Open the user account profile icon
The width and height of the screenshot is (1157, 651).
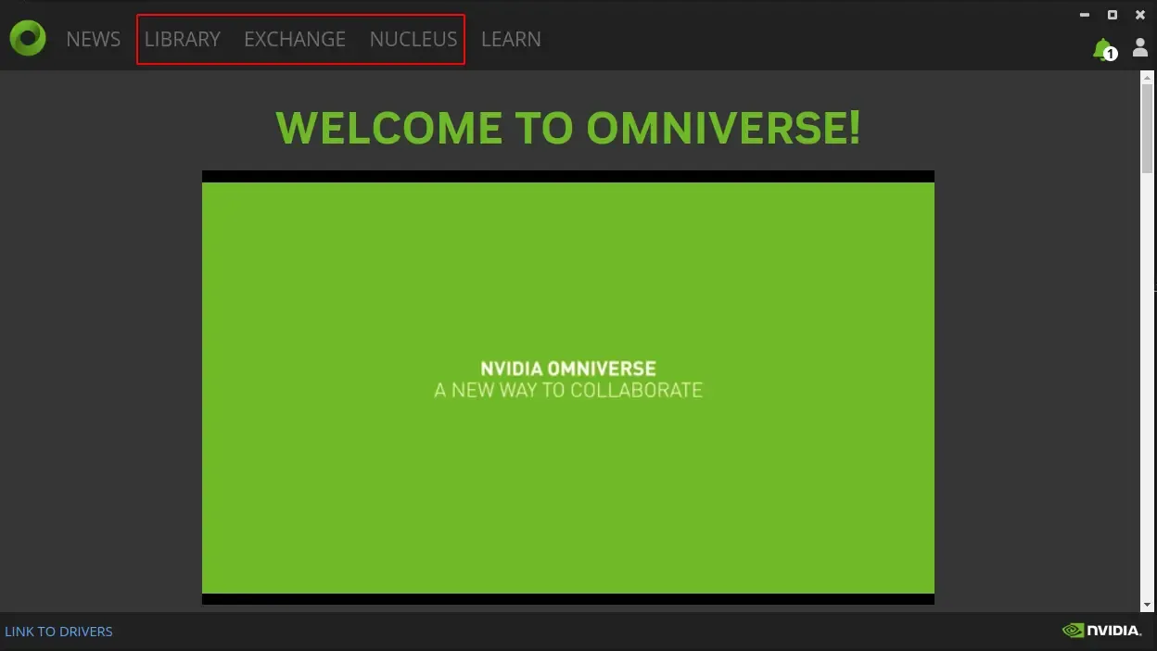click(x=1140, y=47)
